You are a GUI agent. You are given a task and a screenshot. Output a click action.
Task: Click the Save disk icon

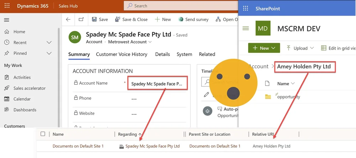[x=94, y=19]
